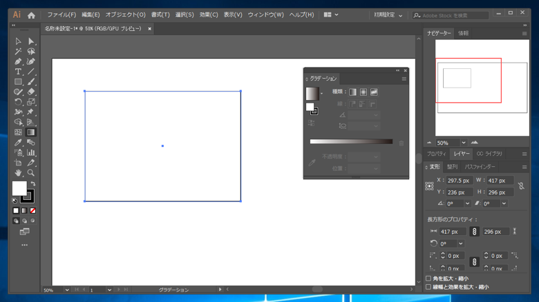The height and width of the screenshot is (302, 539).
Task: Toggle the rectangle size link icon
Action: [474, 232]
